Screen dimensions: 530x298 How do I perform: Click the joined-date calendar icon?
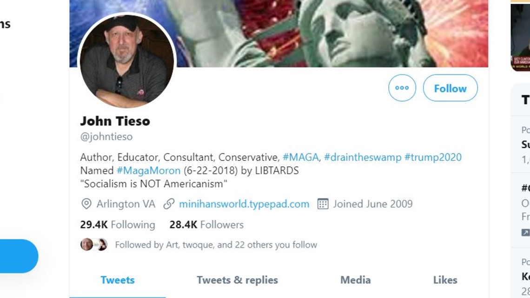point(323,204)
